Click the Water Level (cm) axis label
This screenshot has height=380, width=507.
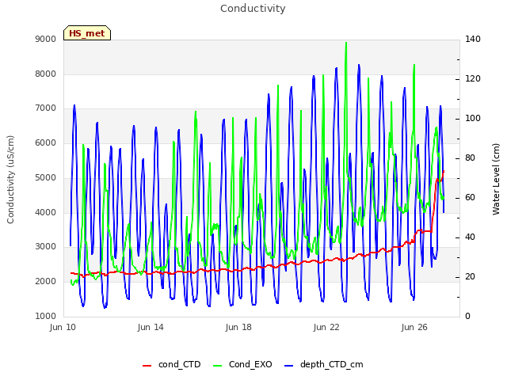tap(496, 180)
